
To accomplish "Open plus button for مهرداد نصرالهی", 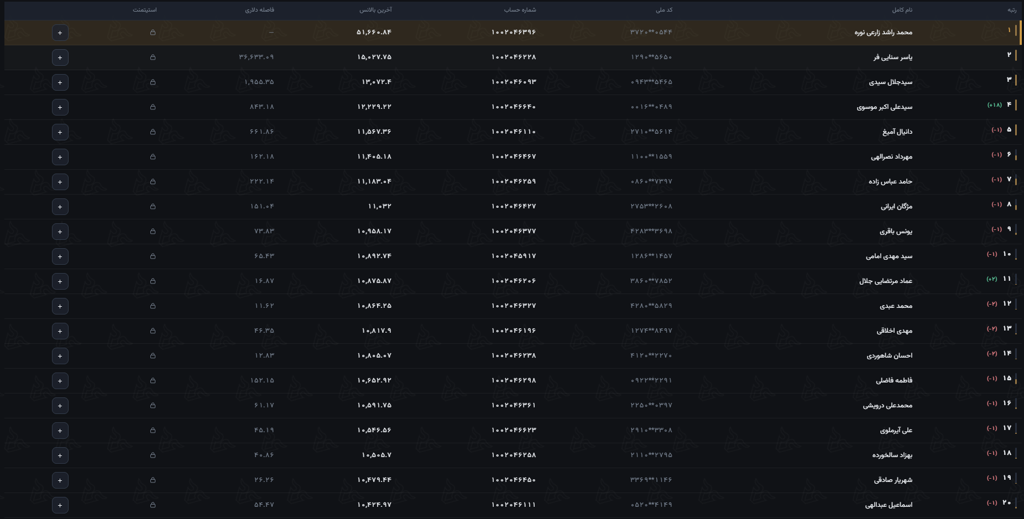I will pos(60,157).
